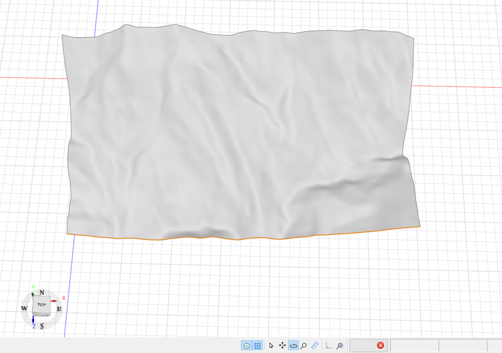Click the blue Z axis arrow

click(34, 321)
